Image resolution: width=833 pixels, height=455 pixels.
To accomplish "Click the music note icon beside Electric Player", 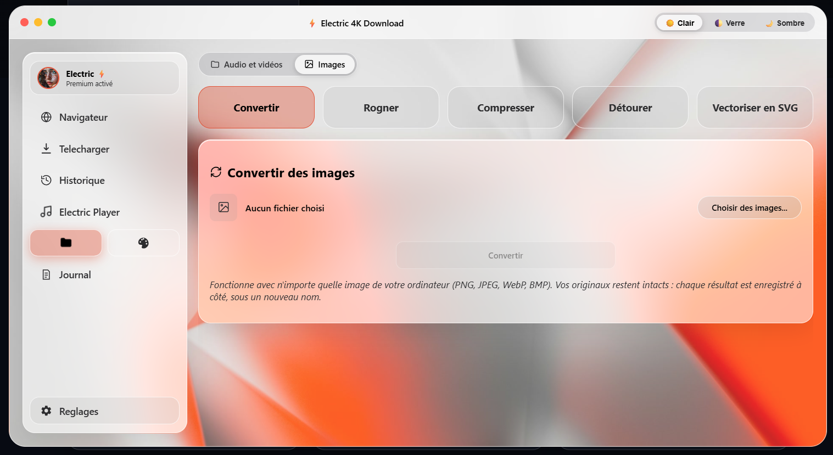I will [x=47, y=212].
